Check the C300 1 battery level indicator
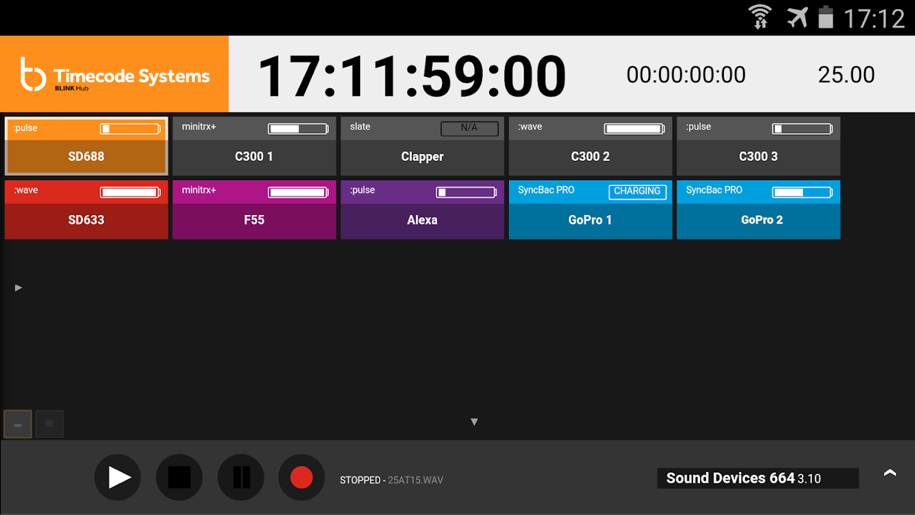This screenshot has width=915, height=515. (298, 129)
